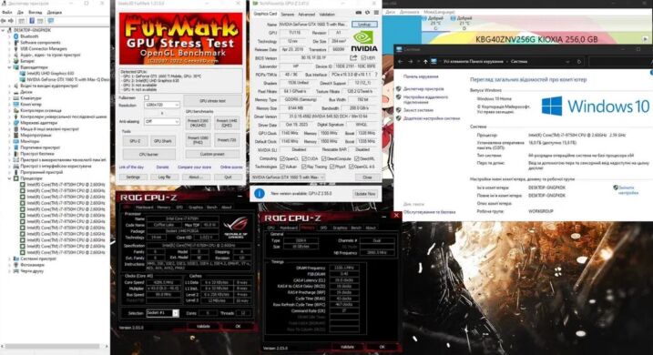
Task: Launch GPU Shark from FurMark tools
Action: click(162, 141)
